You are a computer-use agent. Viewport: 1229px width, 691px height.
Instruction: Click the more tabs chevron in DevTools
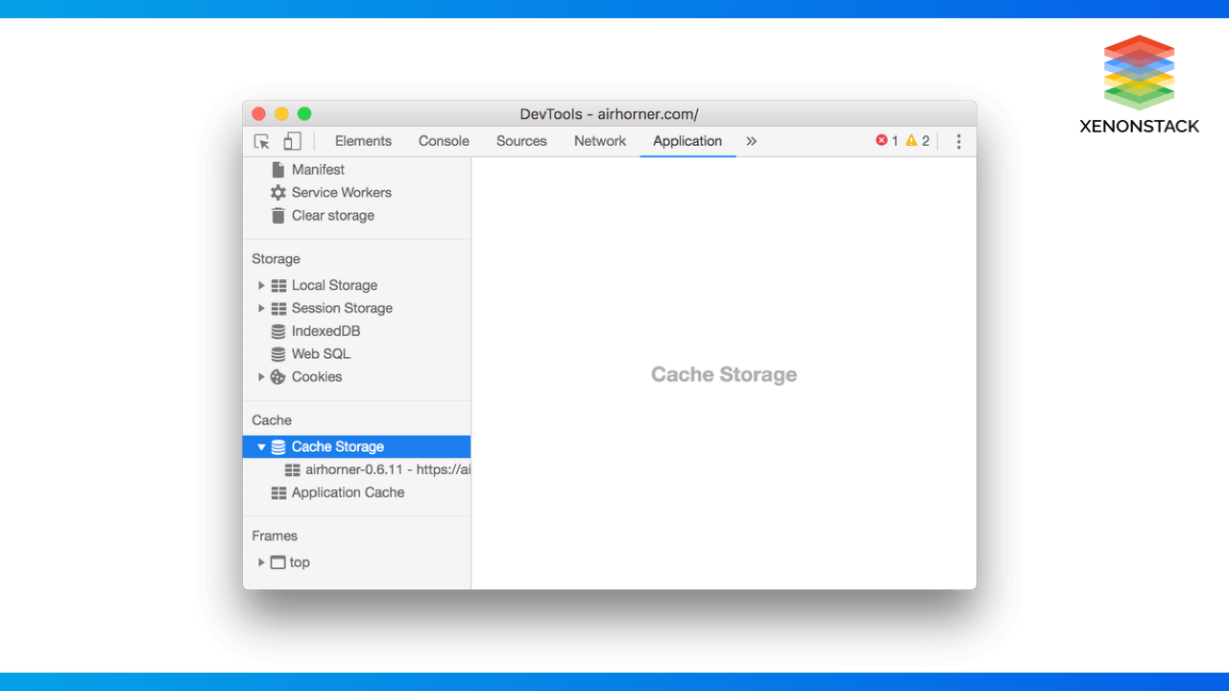751,140
